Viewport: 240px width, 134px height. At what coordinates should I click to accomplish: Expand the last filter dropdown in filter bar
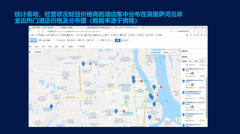(x=71, y=47)
